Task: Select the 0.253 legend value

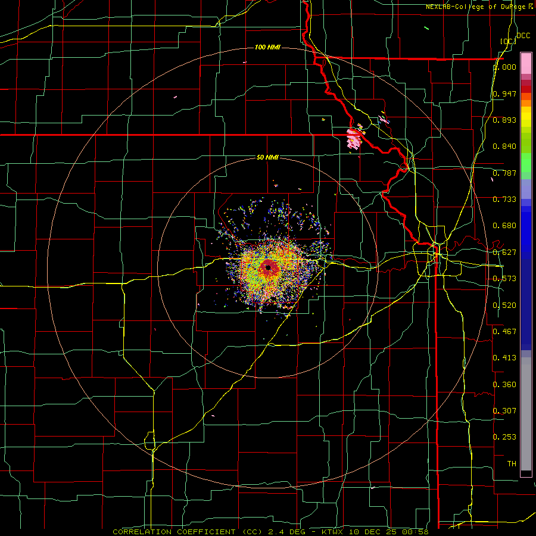Action: [x=504, y=437]
